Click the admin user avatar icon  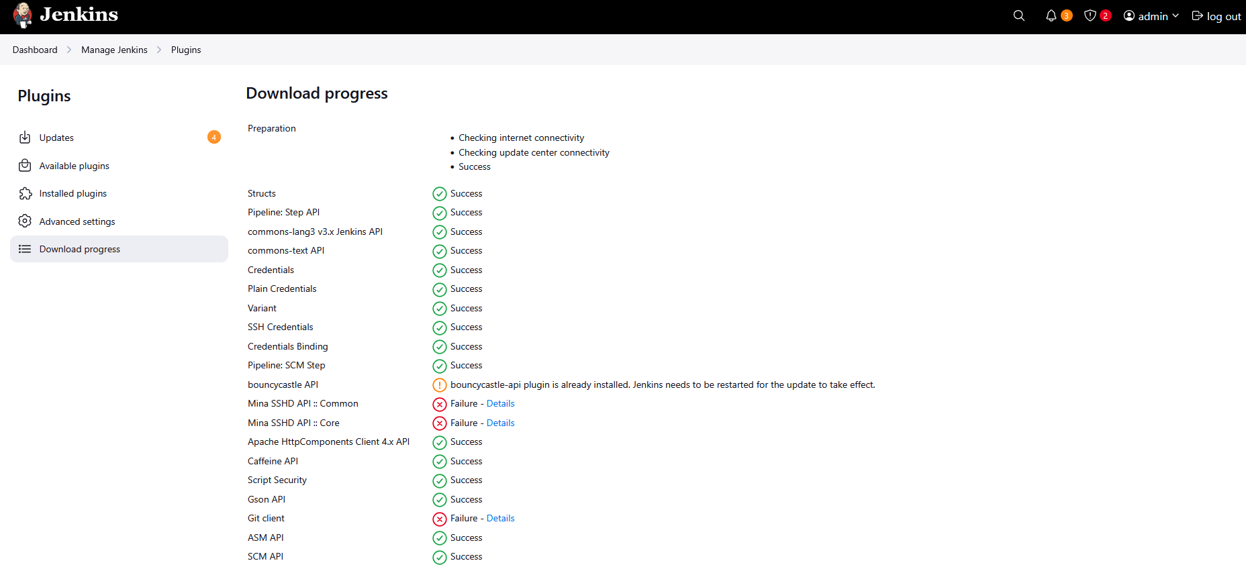(1129, 15)
